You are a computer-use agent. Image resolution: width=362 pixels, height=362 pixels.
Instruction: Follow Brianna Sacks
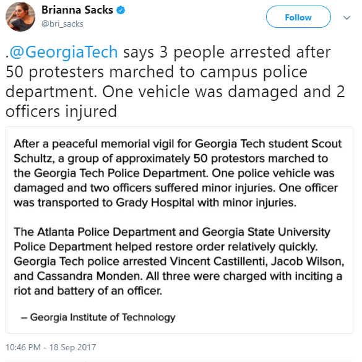[x=298, y=17]
